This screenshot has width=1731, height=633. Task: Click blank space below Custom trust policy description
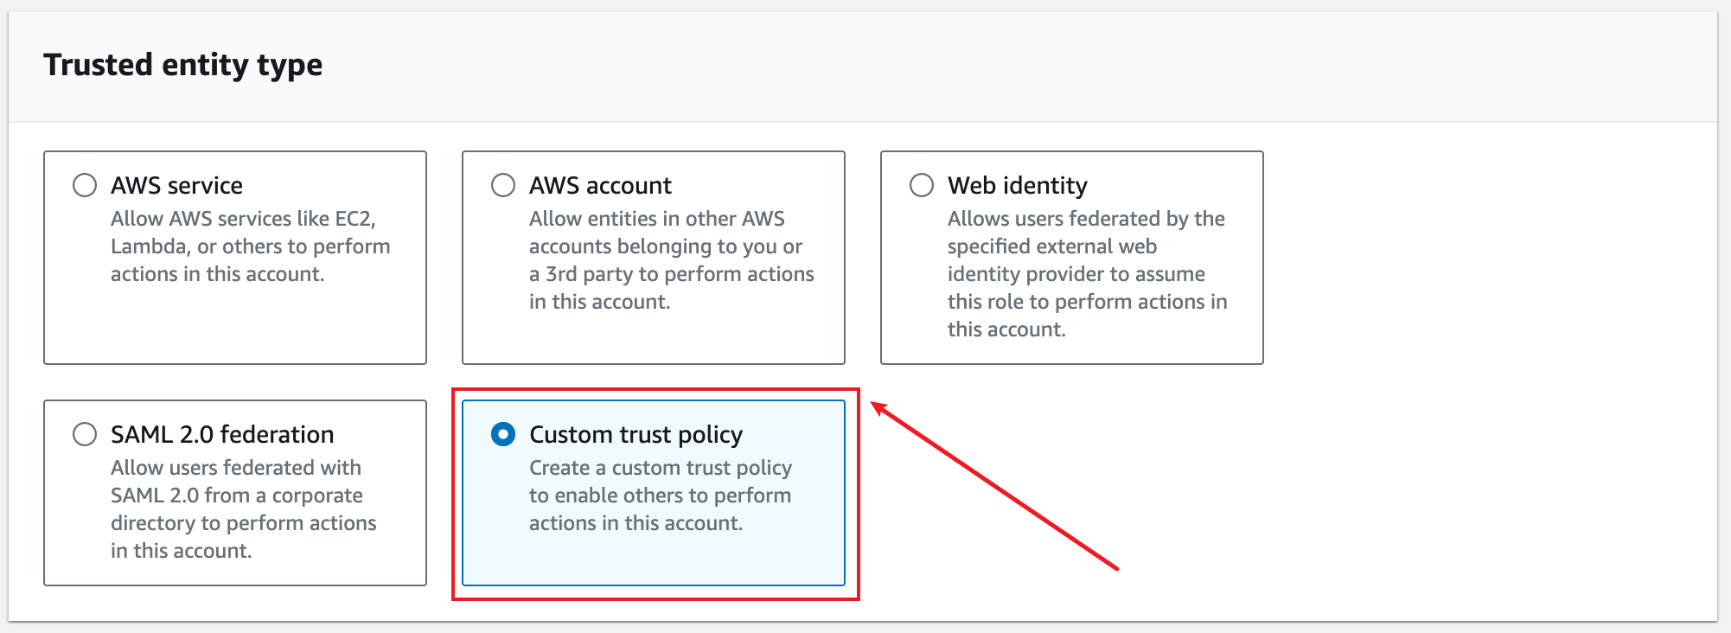point(654,559)
